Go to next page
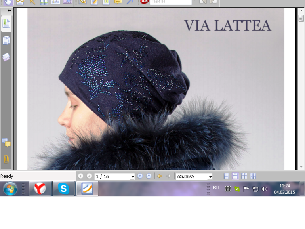Viewport: 305px width, 229px height. 140,176
